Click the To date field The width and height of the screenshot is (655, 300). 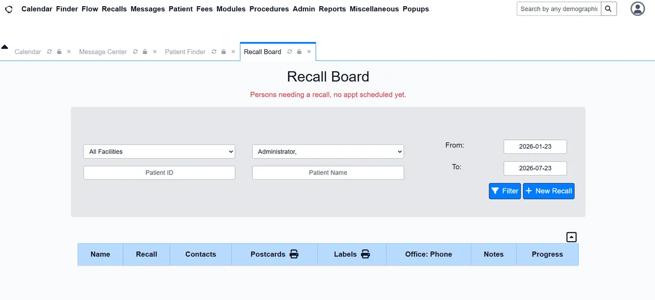coord(535,168)
